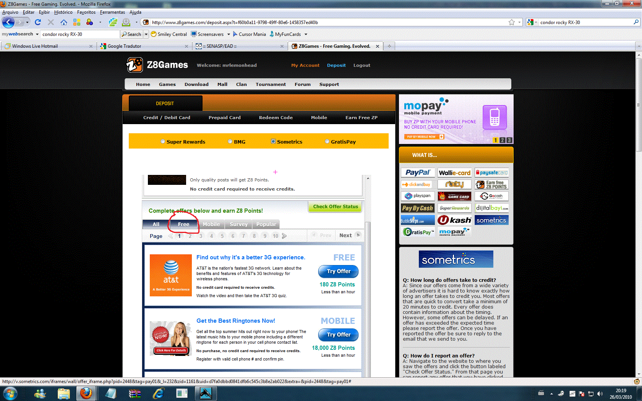Go to offers page 2

coord(190,236)
